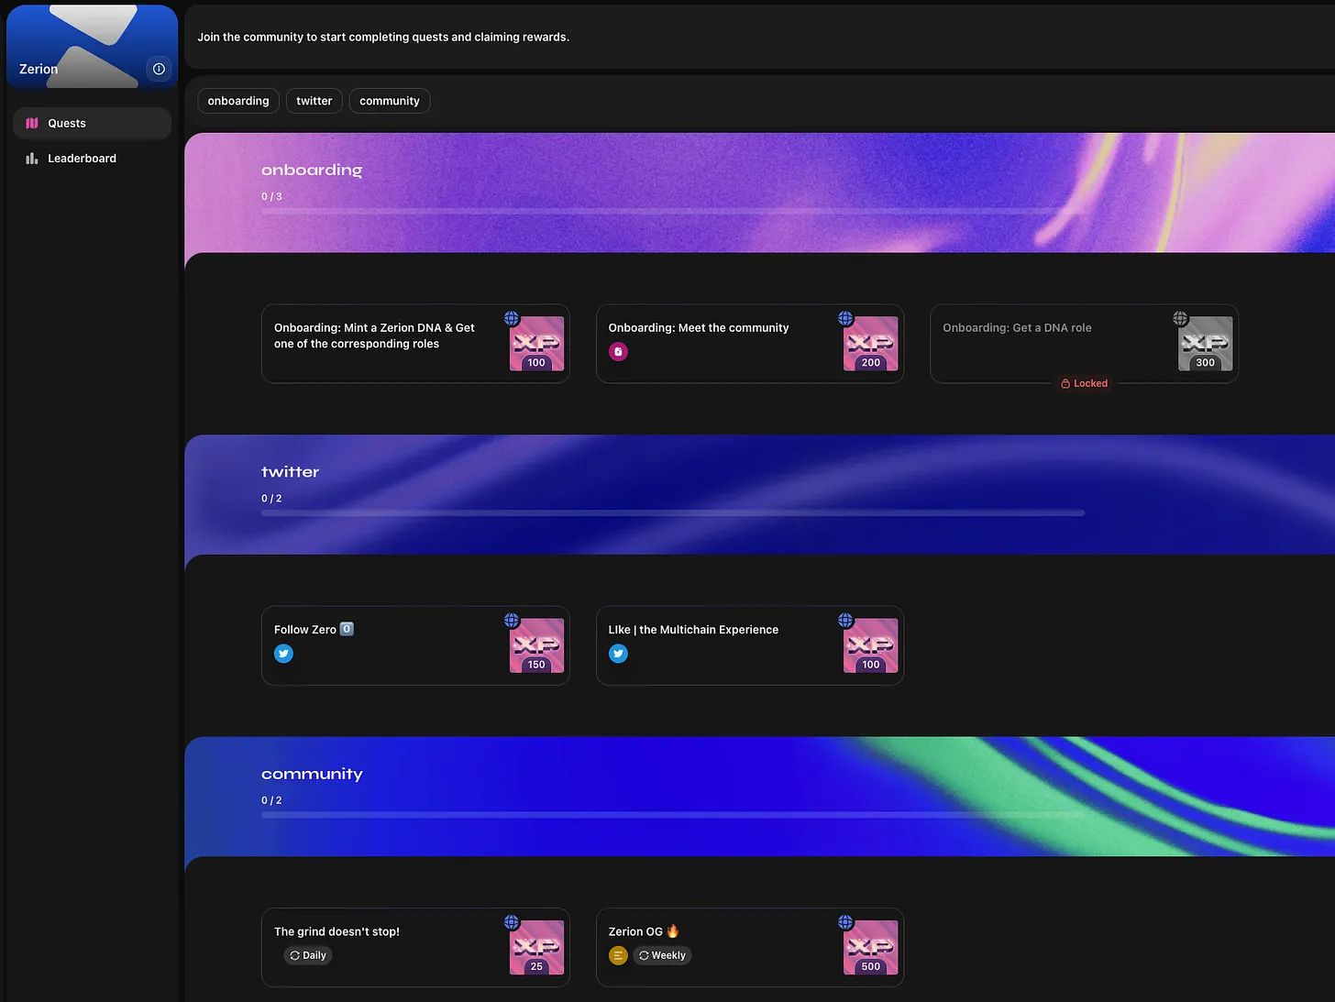Click the Weekly recurrence badge
This screenshot has width=1335, height=1002.
pyautogui.click(x=662, y=955)
